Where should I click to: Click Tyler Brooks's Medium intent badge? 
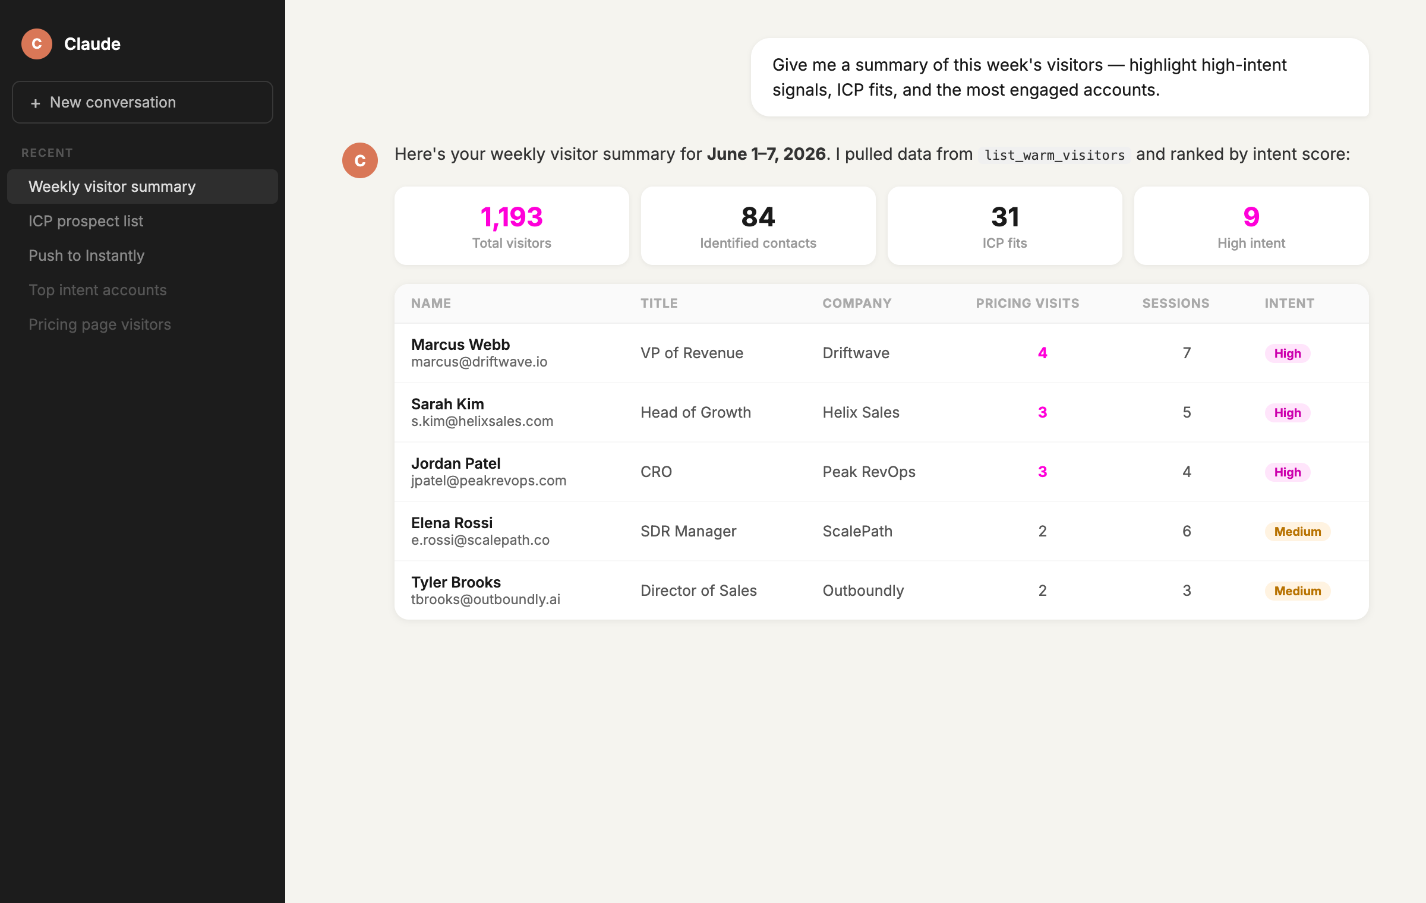pos(1298,591)
